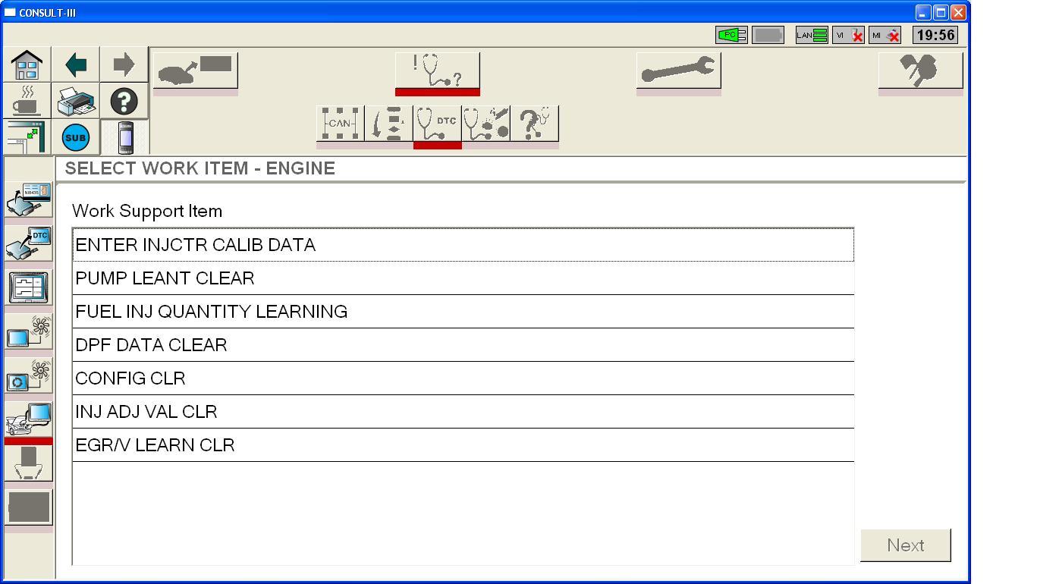The image size is (1037, 584).
Task: Open vehicle selection car icon tab
Action: click(196, 72)
